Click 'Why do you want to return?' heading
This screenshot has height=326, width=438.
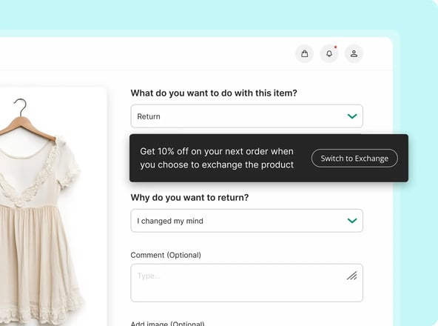coord(189,198)
